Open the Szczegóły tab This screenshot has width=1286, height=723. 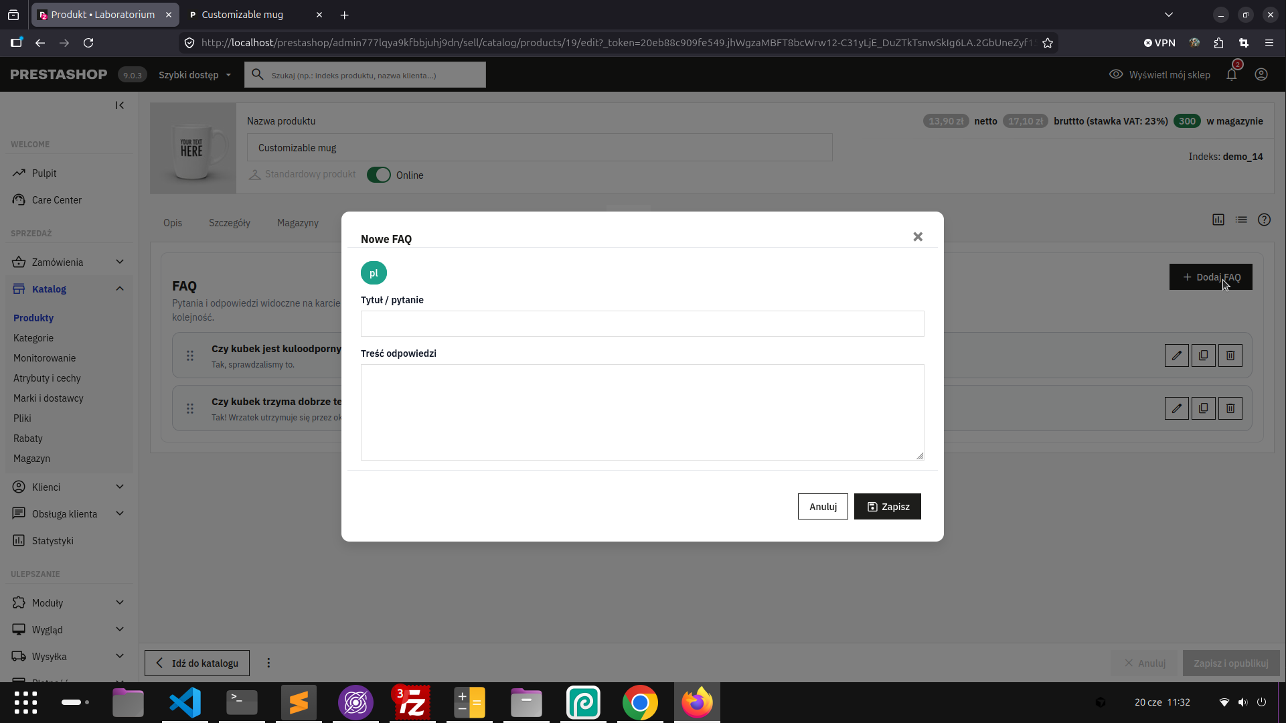tap(230, 223)
